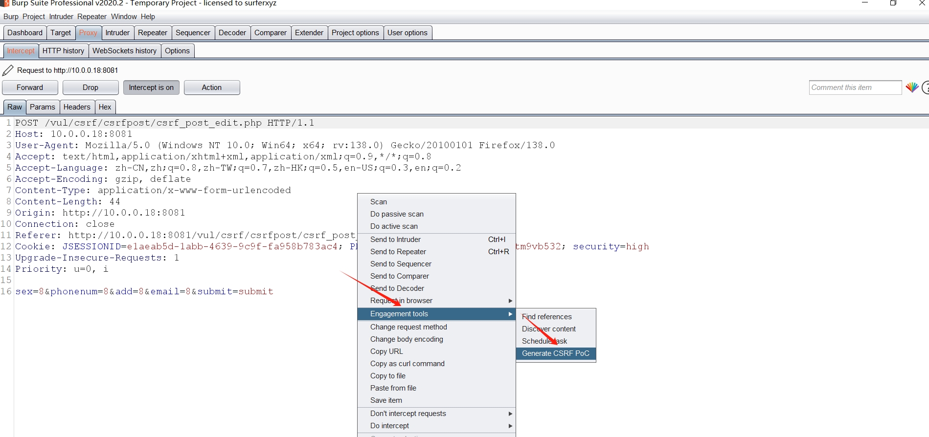This screenshot has width=929, height=437.
Task: Open the Intruder menu in menu bar
Action: click(x=61, y=17)
